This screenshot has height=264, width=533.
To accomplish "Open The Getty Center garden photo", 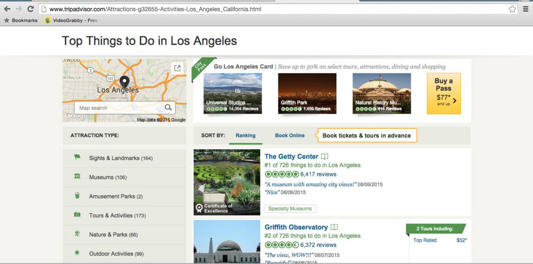I will click(227, 182).
